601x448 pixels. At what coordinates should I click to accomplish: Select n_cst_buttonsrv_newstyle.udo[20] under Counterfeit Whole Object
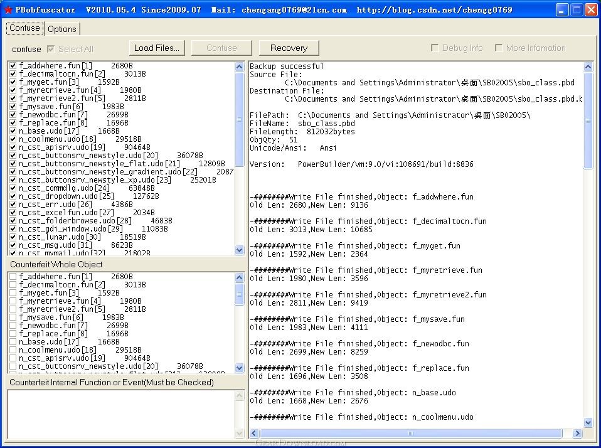point(111,366)
